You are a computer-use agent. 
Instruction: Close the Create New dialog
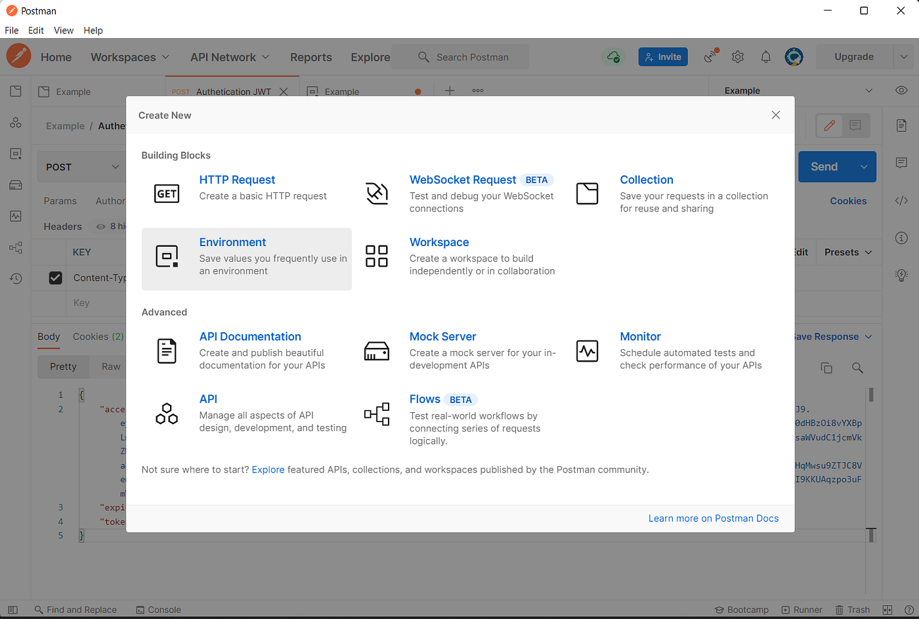776,115
